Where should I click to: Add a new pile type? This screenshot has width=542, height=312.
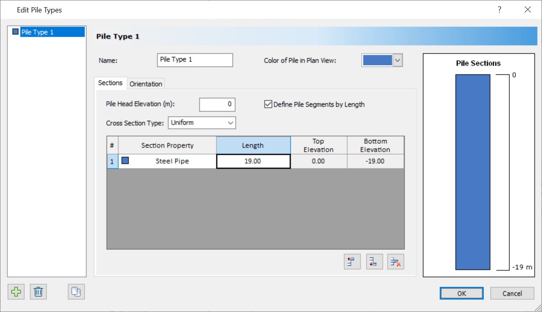(x=16, y=292)
